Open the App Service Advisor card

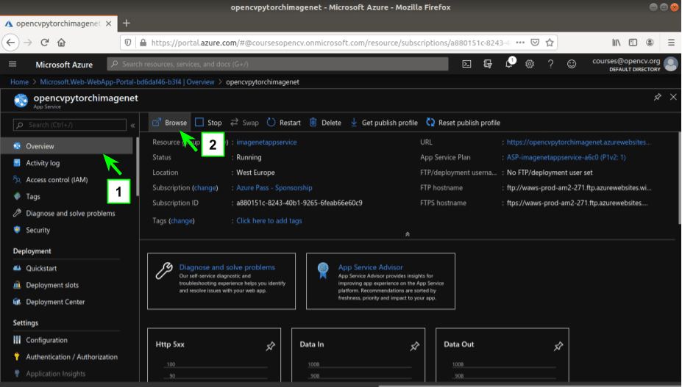pyautogui.click(x=380, y=281)
